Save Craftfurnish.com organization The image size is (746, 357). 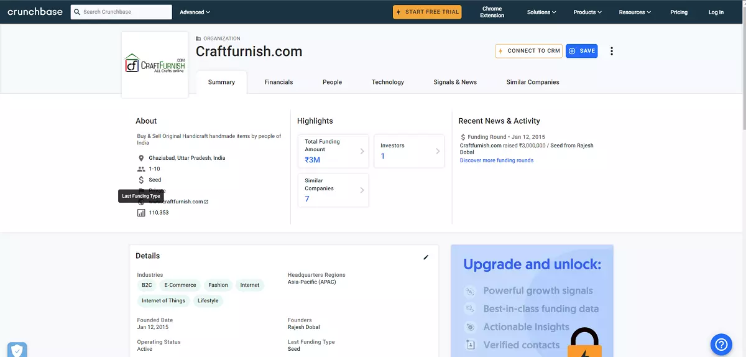pyautogui.click(x=582, y=51)
